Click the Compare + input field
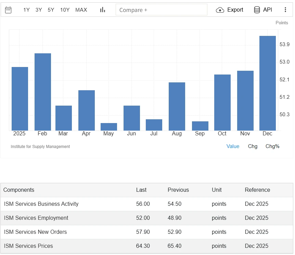 [162, 10]
